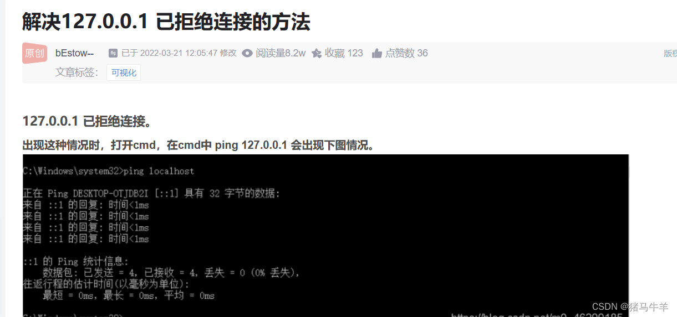Click the ping localhost command line in the image
Viewport: 677px width, 317px height.
point(109,171)
